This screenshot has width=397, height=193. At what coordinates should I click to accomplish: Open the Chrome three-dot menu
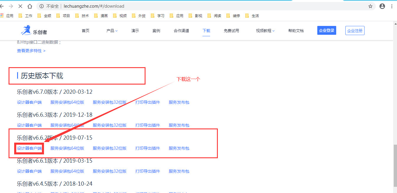tap(392, 6)
